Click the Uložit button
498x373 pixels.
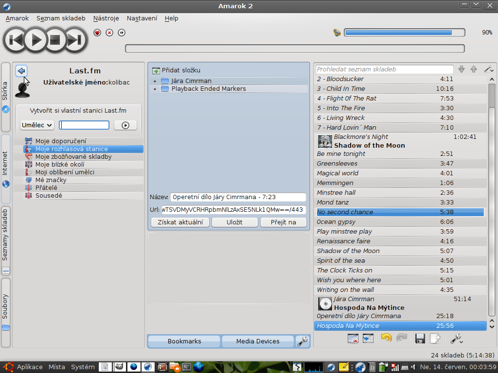[x=235, y=222]
